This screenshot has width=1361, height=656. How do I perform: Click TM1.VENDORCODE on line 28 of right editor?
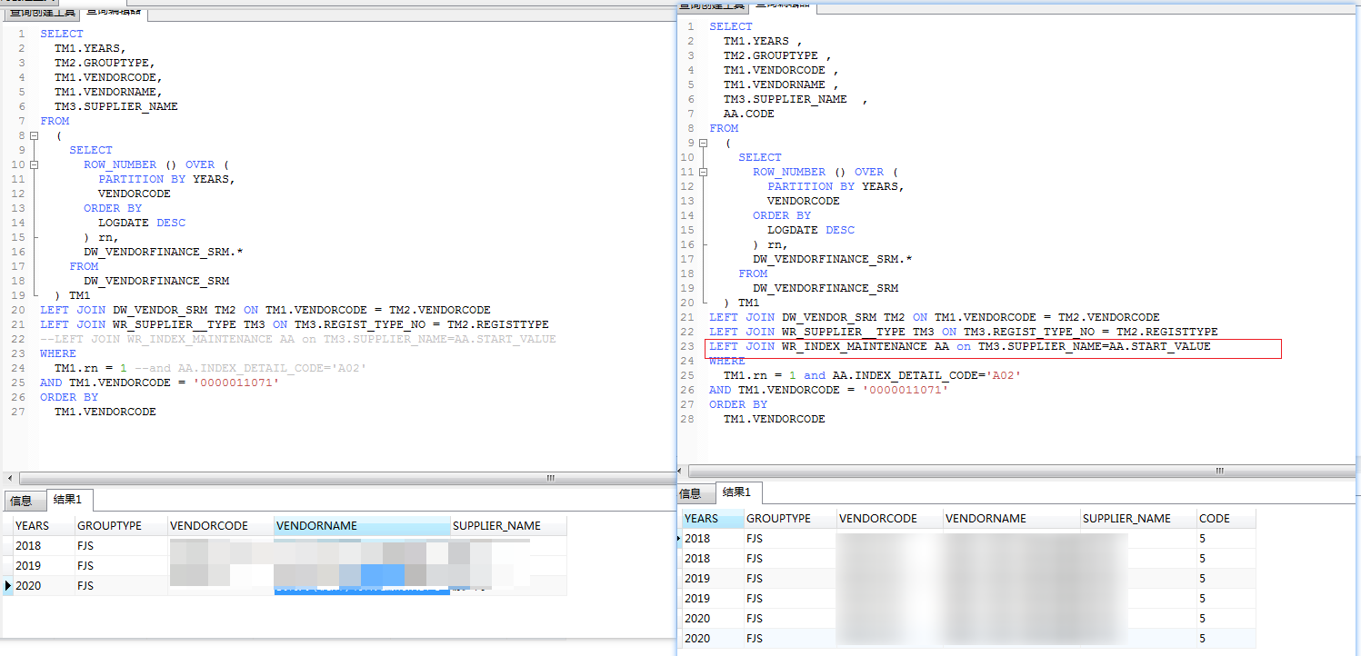[775, 419]
